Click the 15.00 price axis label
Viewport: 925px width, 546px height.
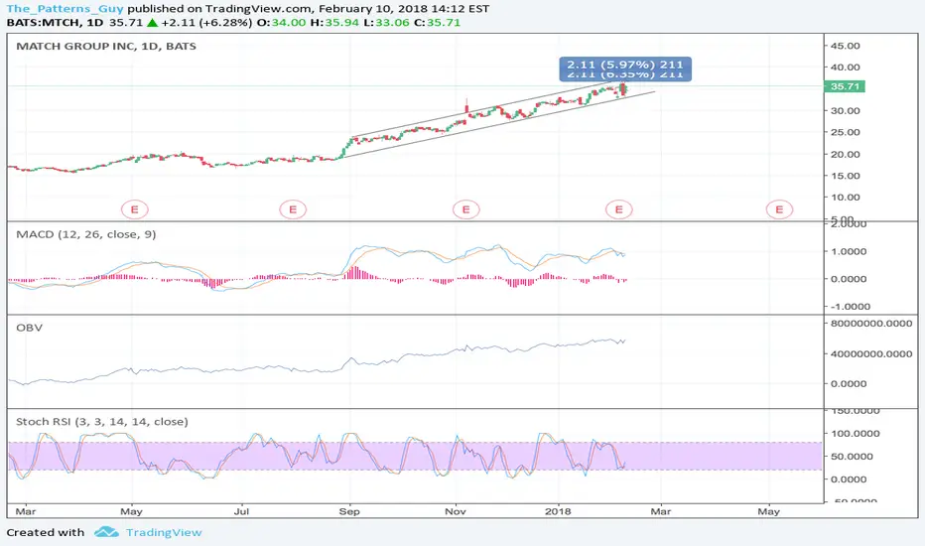point(846,176)
